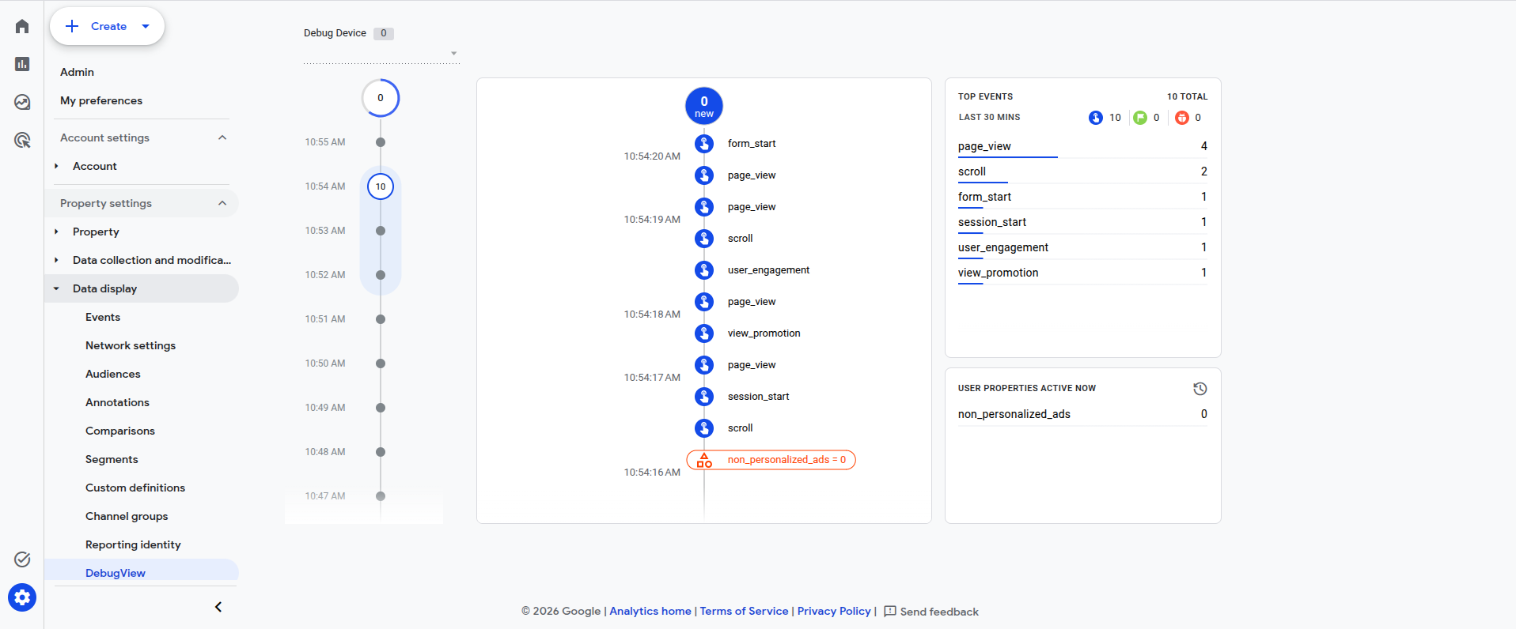The width and height of the screenshot is (1516, 629).
Task: Click the Send feedback link text
Action: (939, 612)
